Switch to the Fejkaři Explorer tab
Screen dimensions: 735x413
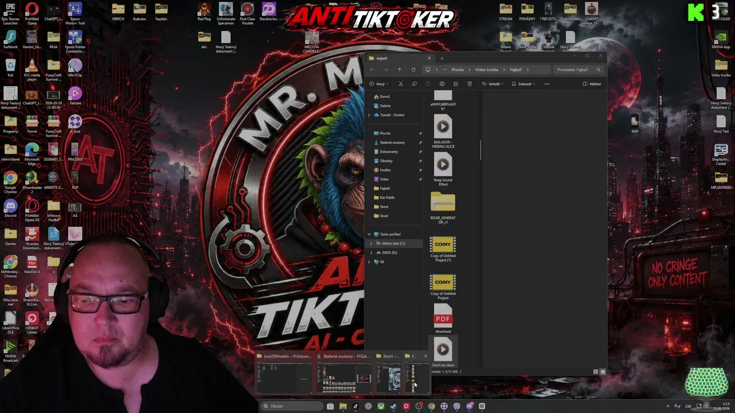(x=399, y=58)
